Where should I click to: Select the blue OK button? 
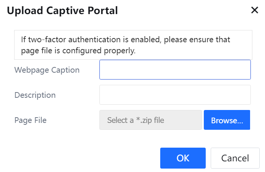click(x=183, y=158)
